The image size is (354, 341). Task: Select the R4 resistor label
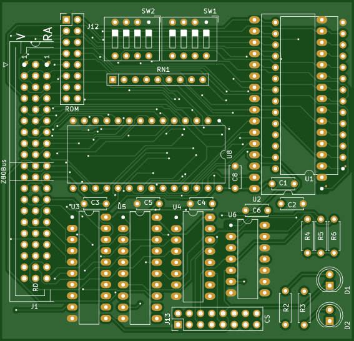(x=307, y=236)
